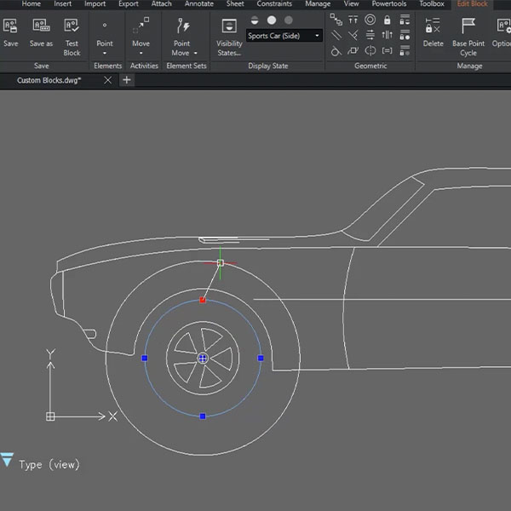This screenshot has width=511, height=511.
Task: Switch to the Constraints ribbon tab
Action: tap(274, 4)
